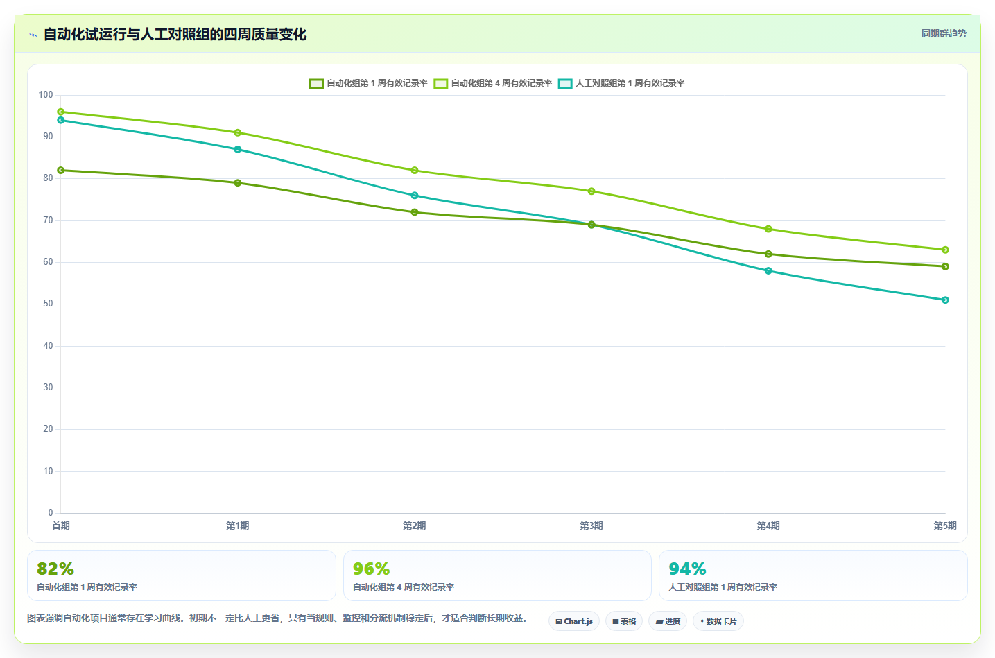Select the teal data point at 首期 (94)
Image resolution: width=995 pixels, height=658 pixels.
click(61, 120)
